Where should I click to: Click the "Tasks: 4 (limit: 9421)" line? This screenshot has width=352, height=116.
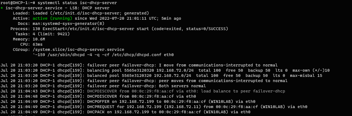click(41, 34)
